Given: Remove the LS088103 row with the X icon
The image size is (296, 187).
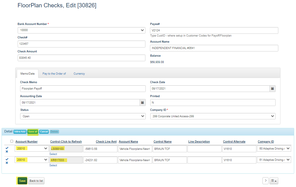Looking at the screenshot, I should [x=7, y=152].
